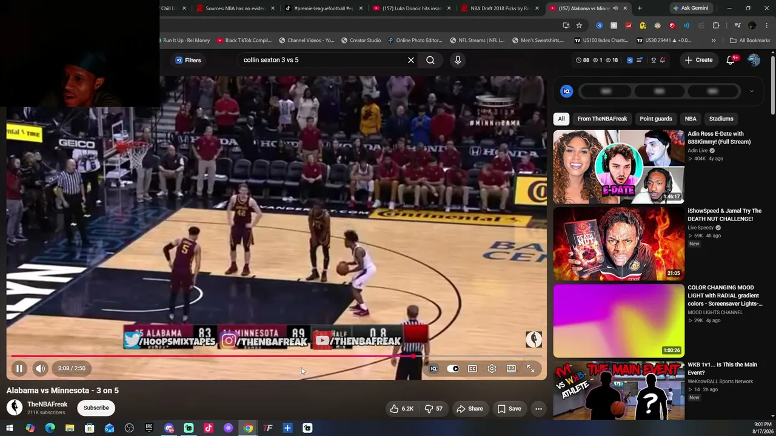Open the more actions ellipsis under the video
The width and height of the screenshot is (776, 436).
(538, 409)
